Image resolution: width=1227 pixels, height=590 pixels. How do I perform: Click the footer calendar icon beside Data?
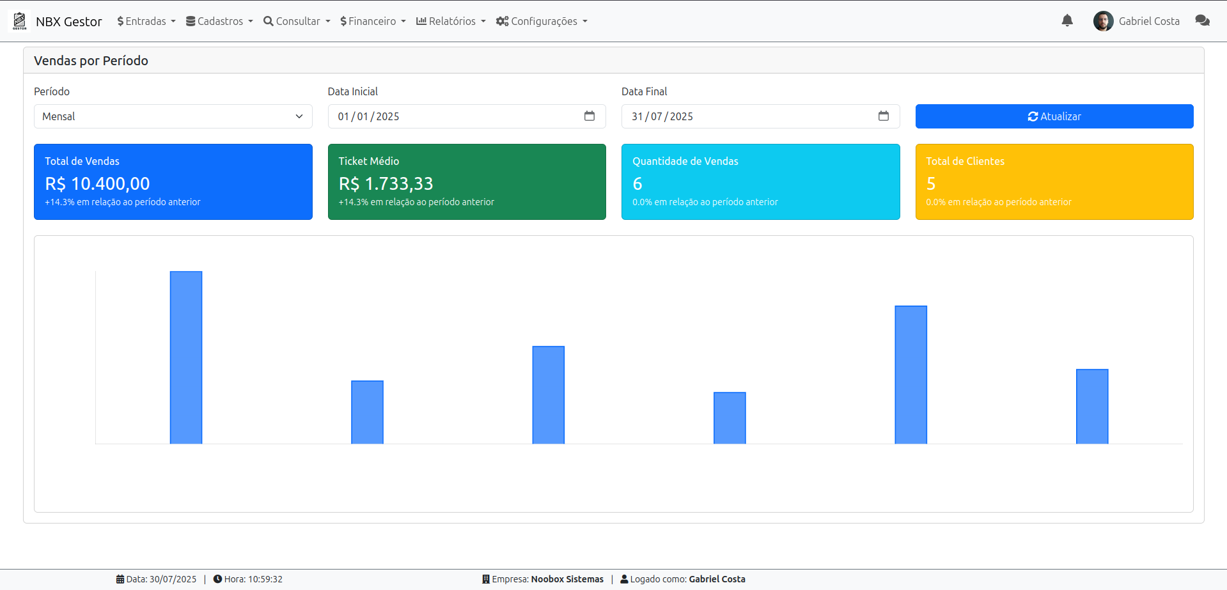click(120, 579)
